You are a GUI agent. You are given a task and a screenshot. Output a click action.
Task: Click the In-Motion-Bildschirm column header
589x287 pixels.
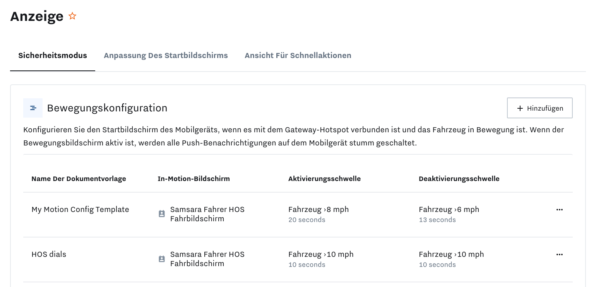(x=194, y=179)
